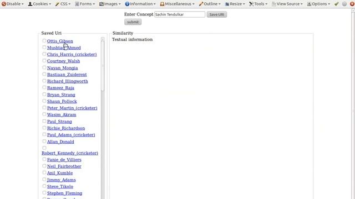Check the Bryan_Strang checkbox
355x199 pixels.
point(44,95)
